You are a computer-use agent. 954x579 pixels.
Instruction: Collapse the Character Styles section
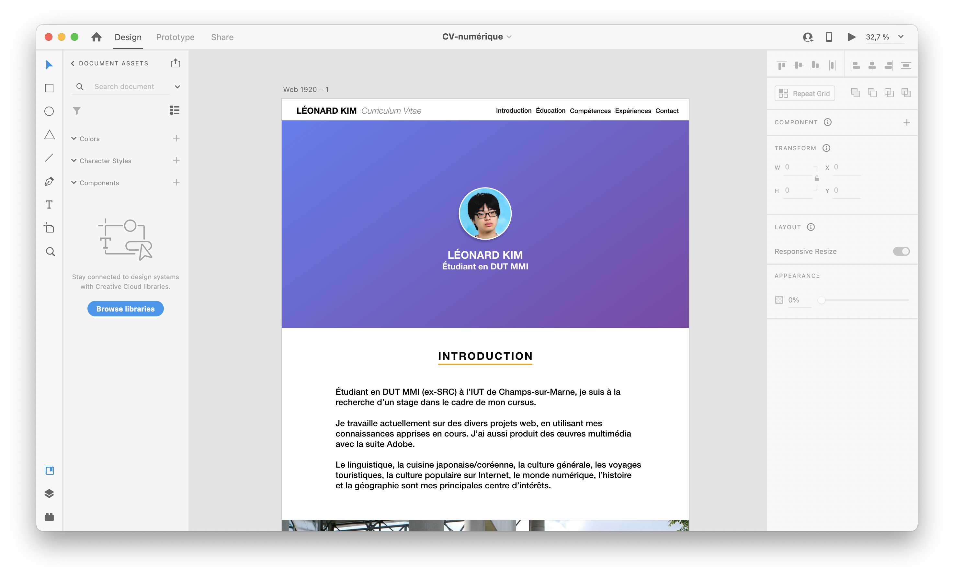74,160
